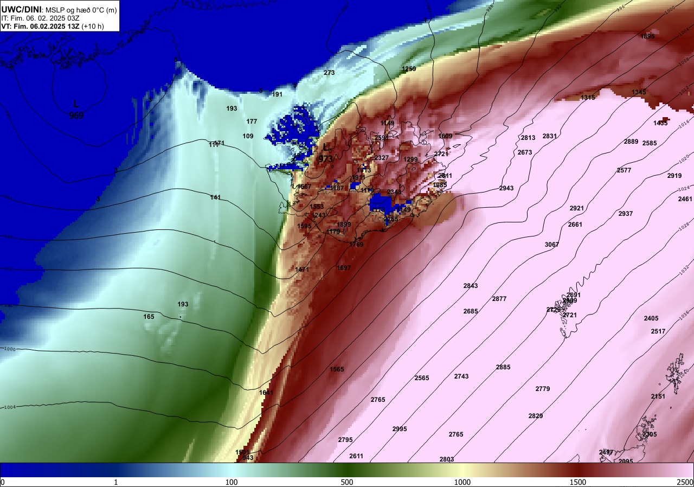694x487 pixels.
Task: Click the map value 2461
Action: tap(685, 199)
